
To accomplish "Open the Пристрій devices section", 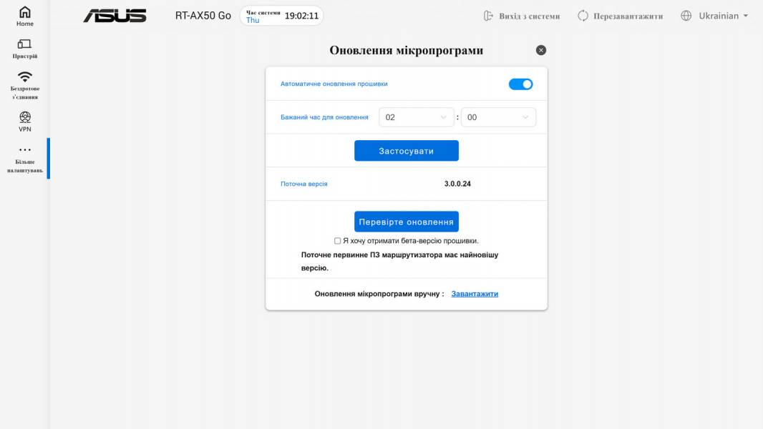I will (25, 49).
